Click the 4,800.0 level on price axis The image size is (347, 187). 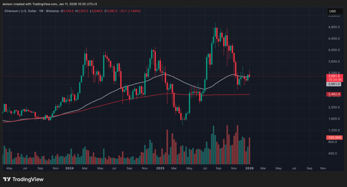coord(334,27)
